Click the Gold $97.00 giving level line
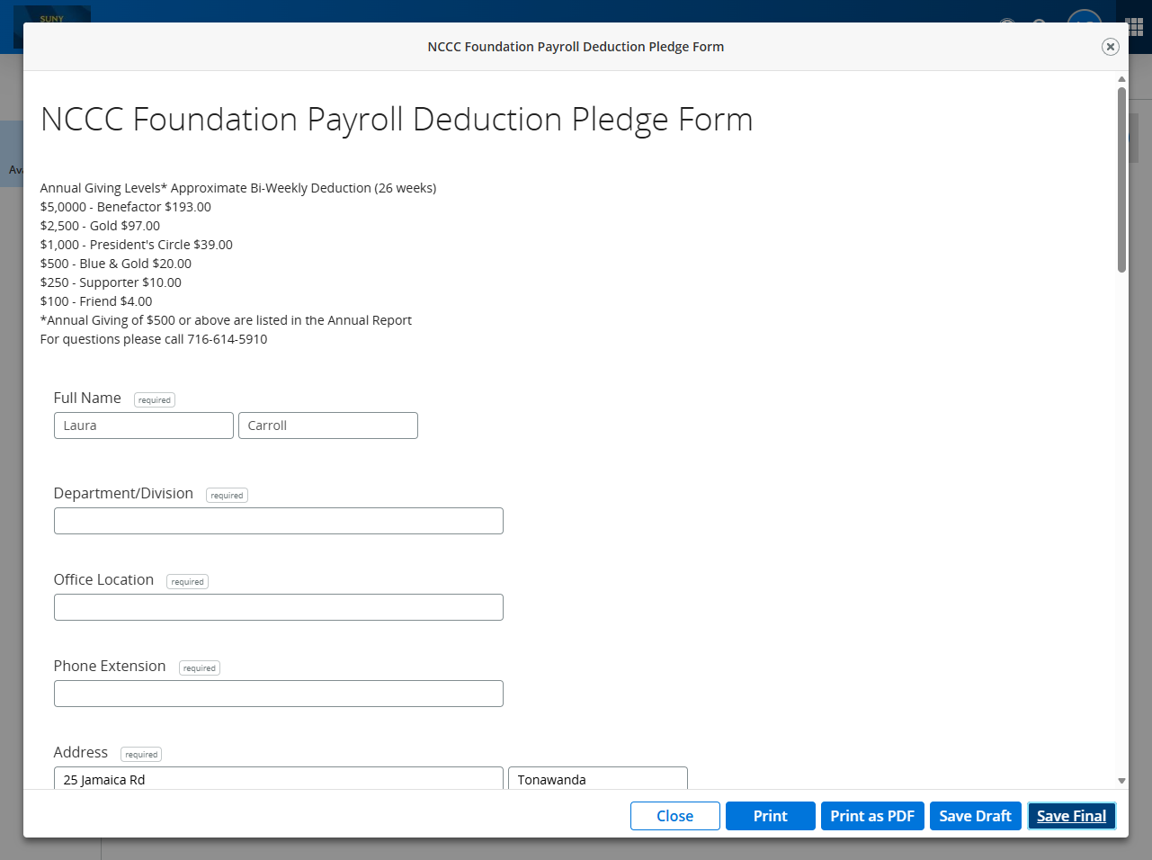Image resolution: width=1152 pixels, height=860 pixels. tap(100, 226)
